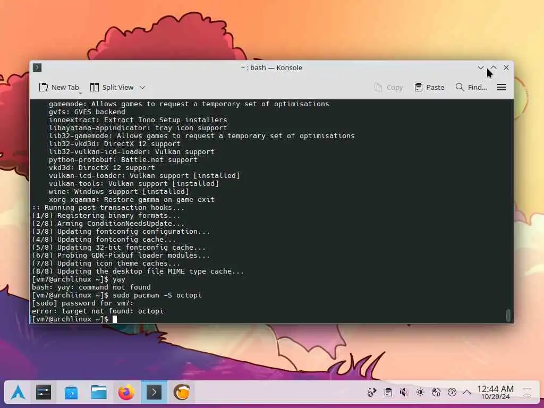Viewport: 544px width, 408px height.
Task: Open a New Tab in Konsole
Action: coord(58,88)
